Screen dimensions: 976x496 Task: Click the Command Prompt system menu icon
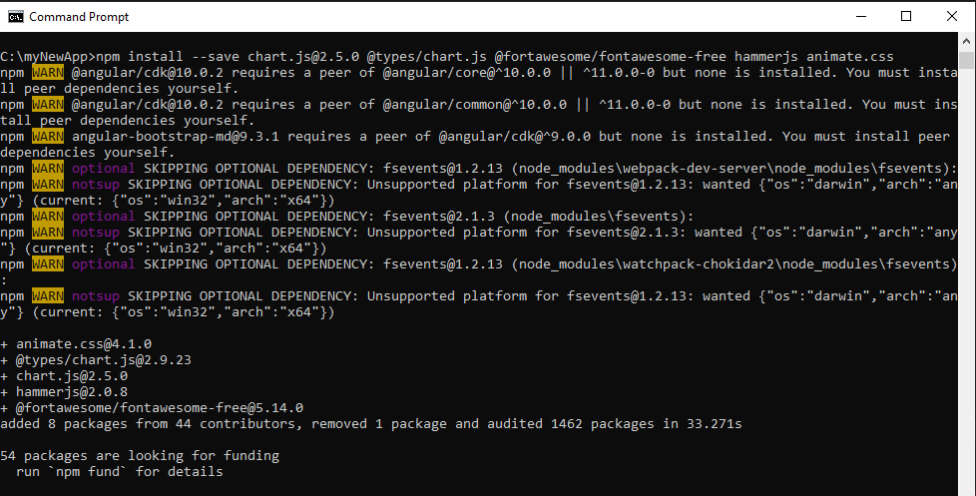coord(15,16)
